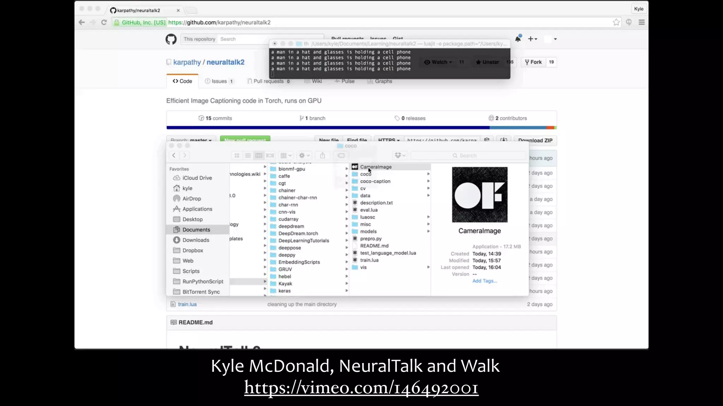
Task: Reload the page in Chrome
Action: tap(104, 22)
